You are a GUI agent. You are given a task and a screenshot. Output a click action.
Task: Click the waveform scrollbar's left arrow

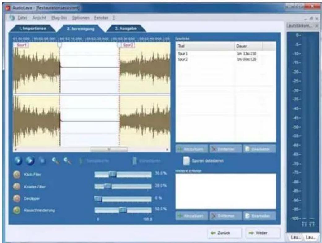(15, 149)
